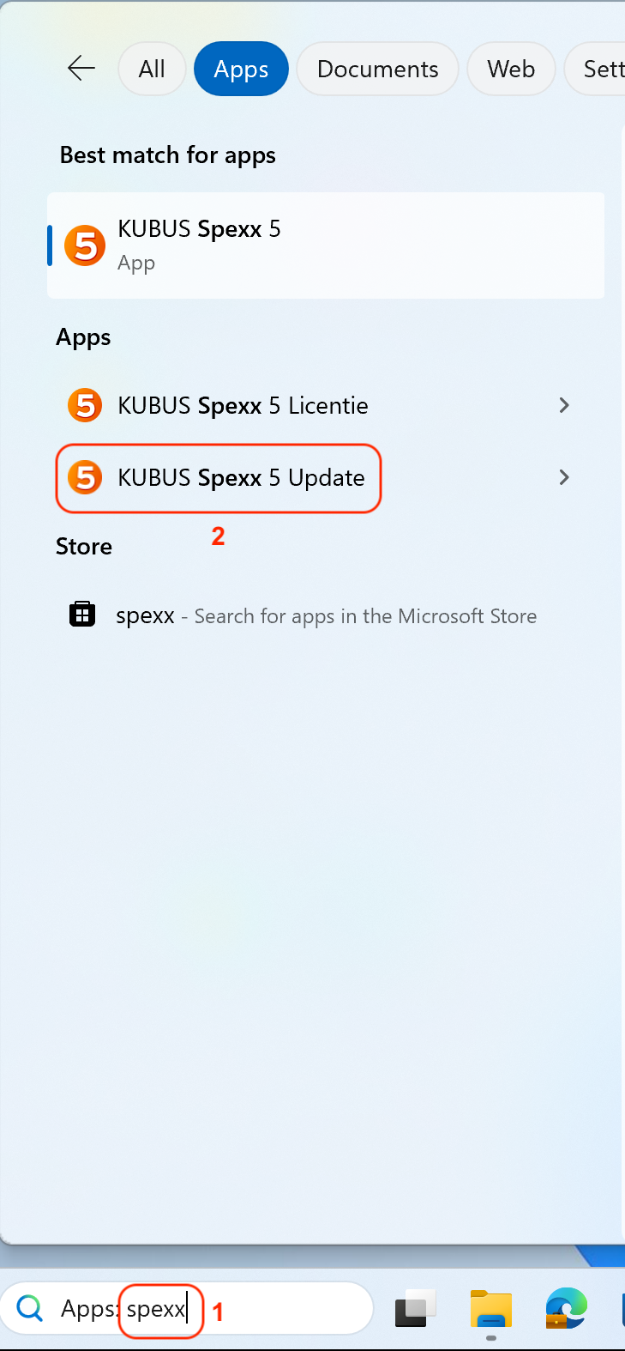This screenshot has height=1351, width=625.
Task: Launch Microsoft Edge from the taskbar
Action: (x=567, y=1310)
